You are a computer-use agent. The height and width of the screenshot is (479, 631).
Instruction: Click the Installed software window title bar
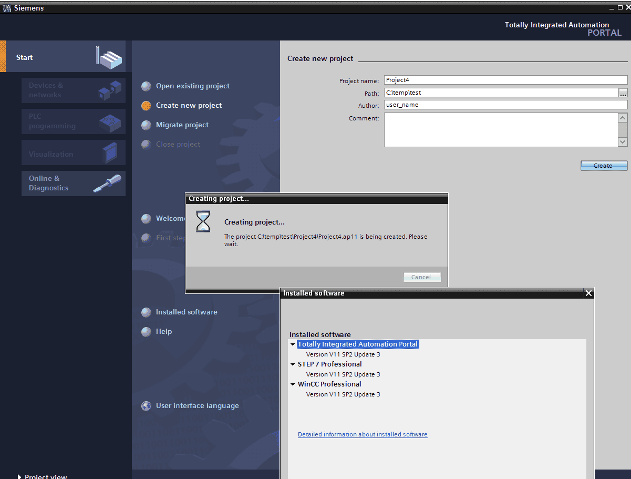(x=432, y=293)
